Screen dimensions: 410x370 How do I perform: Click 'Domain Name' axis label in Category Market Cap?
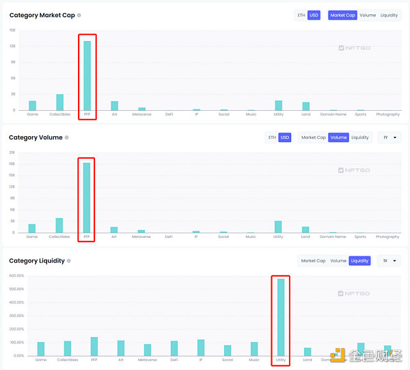(333, 114)
